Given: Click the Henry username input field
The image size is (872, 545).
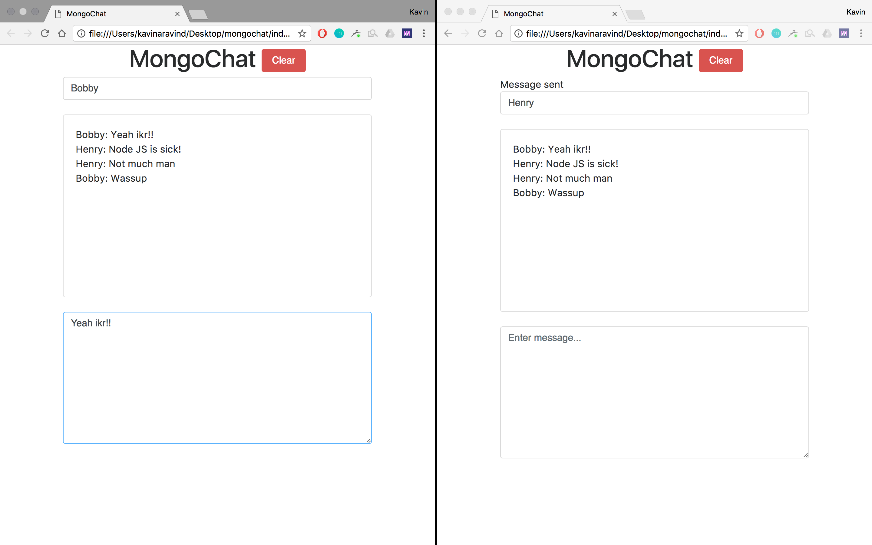Looking at the screenshot, I should [x=654, y=103].
